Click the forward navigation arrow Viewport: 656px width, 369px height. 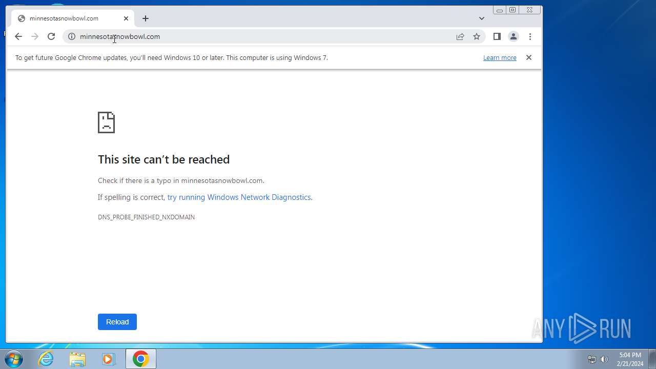click(35, 36)
